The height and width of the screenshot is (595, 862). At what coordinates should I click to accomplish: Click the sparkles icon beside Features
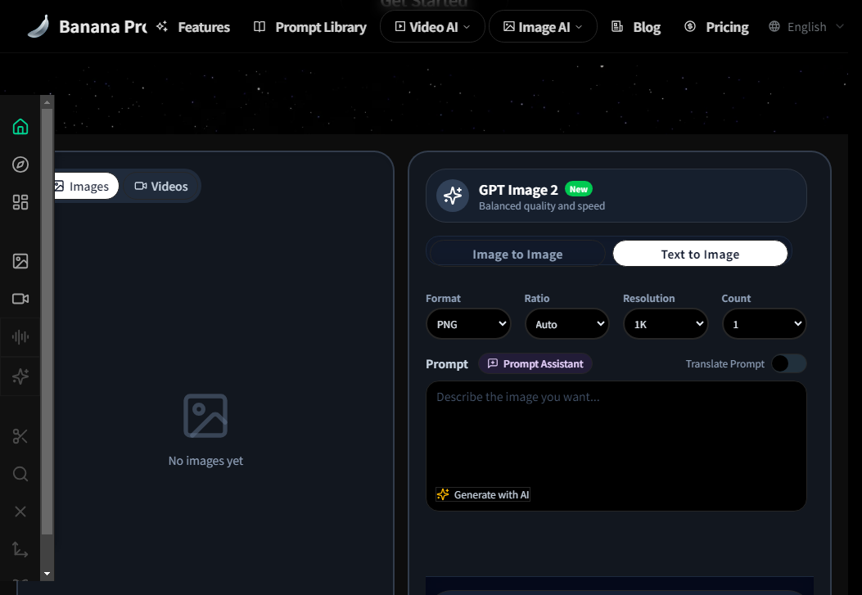161,26
